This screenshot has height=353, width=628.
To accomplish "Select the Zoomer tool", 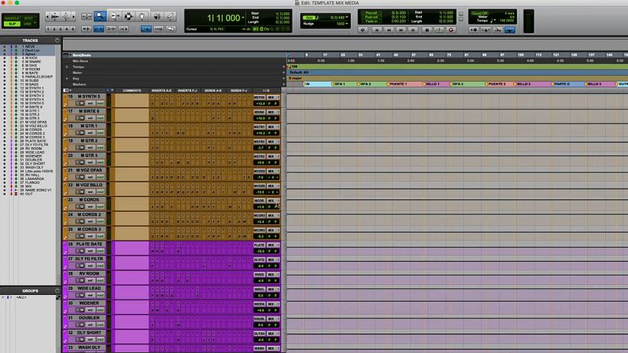I will (100, 16).
